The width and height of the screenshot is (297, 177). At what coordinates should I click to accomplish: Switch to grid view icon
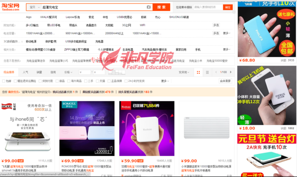(198, 72)
